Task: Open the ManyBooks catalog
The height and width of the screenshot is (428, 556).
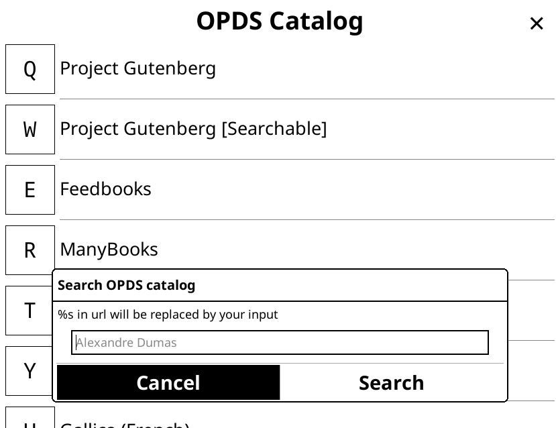Action: coord(109,250)
